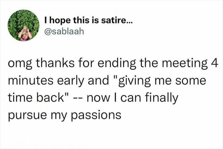Click the word "some" in the tweet
Image resolution: width=223 pixels, height=149 pixels.
click(x=191, y=81)
